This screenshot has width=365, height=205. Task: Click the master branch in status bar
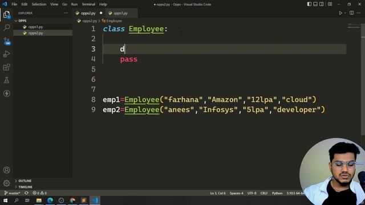(x=13, y=193)
